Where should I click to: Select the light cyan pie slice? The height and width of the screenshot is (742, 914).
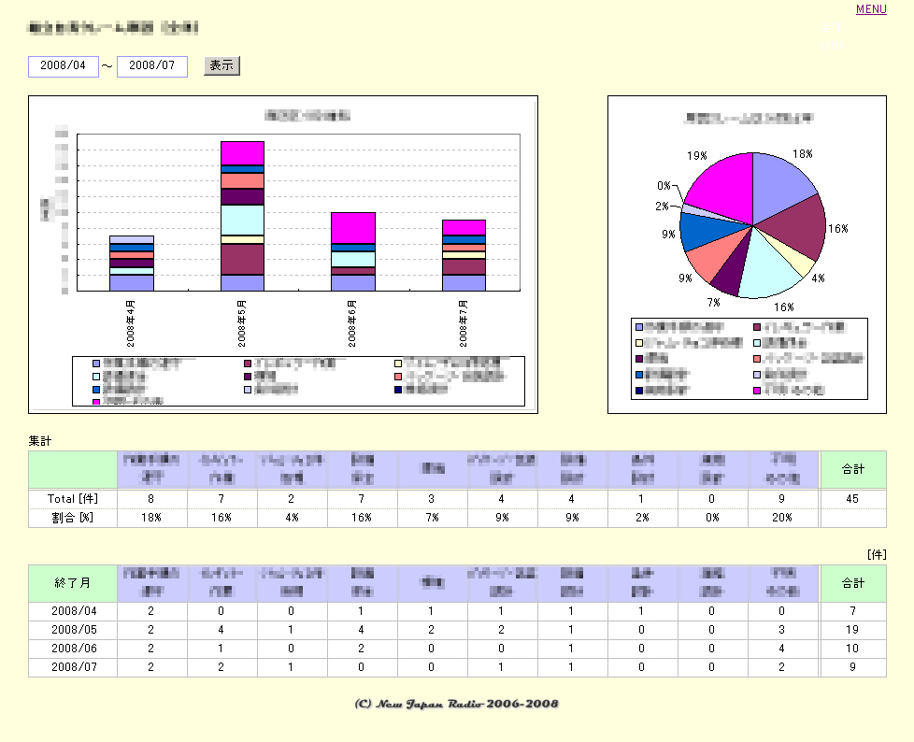[x=768, y=265]
